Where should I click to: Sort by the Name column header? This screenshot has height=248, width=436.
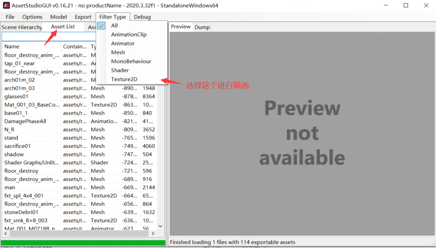tap(31, 46)
